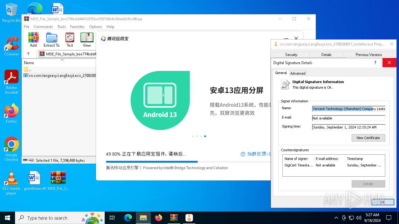This screenshot has height=224, width=399.
Task: Click the Name of signer column header
Action: pos(298,159)
